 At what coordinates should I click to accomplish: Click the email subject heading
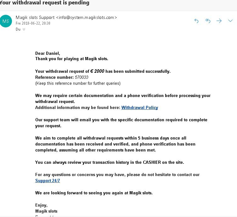click(45, 3)
